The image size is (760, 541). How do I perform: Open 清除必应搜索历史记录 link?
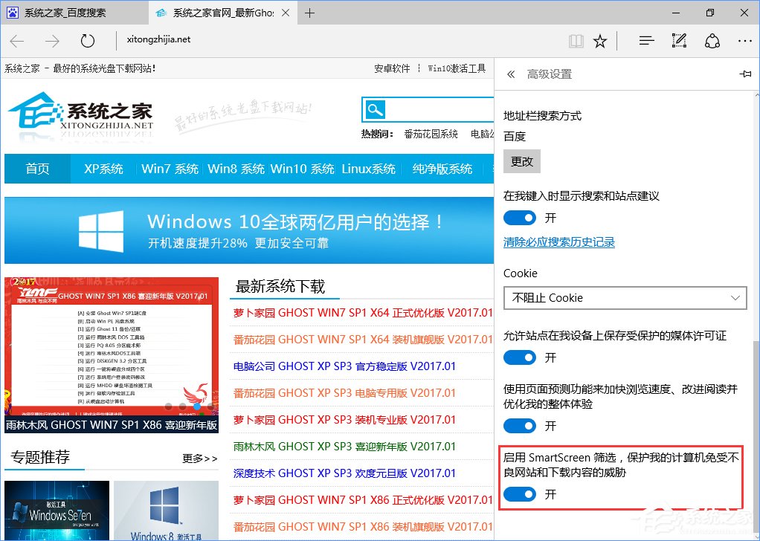coord(558,241)
